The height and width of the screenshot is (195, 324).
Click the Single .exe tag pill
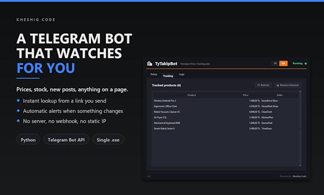click(x=108, y=140)
